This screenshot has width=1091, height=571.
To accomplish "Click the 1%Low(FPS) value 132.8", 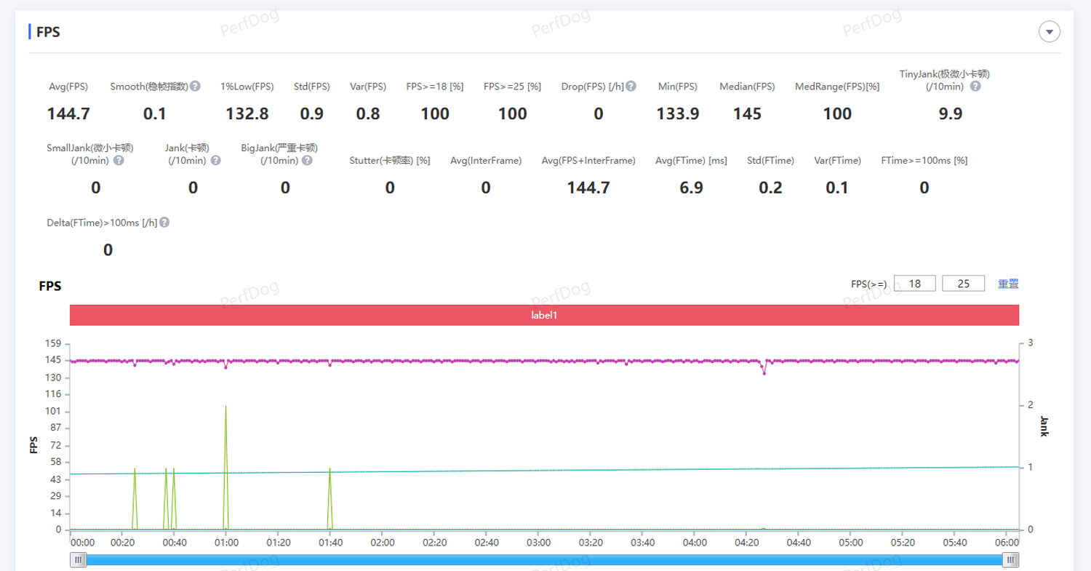I will [x=247, y=113].
